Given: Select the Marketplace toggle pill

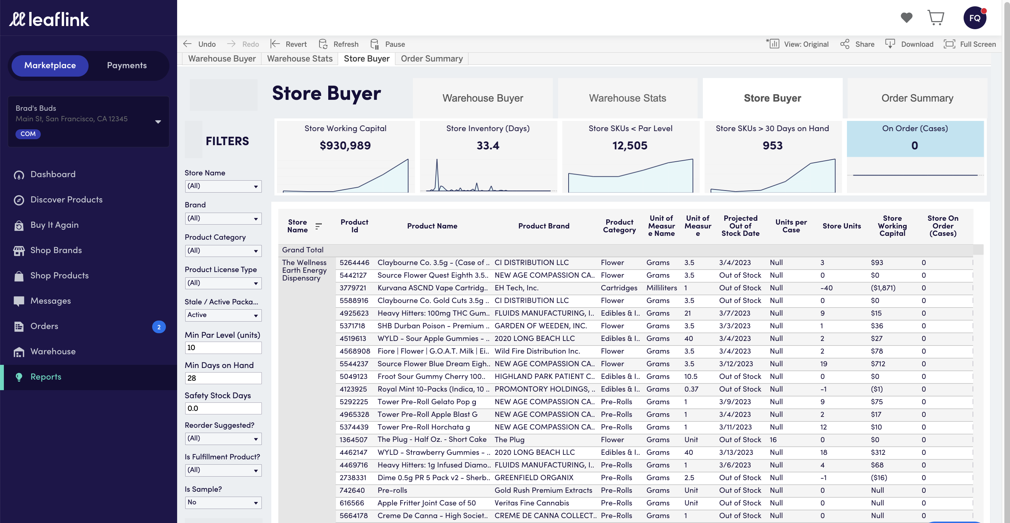Looking at the screenshot, I should 50,65.
